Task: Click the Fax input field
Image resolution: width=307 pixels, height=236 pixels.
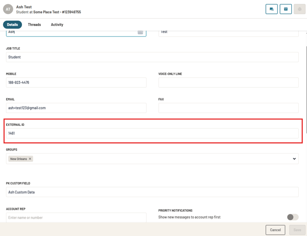Action: [x=229, y=108]
